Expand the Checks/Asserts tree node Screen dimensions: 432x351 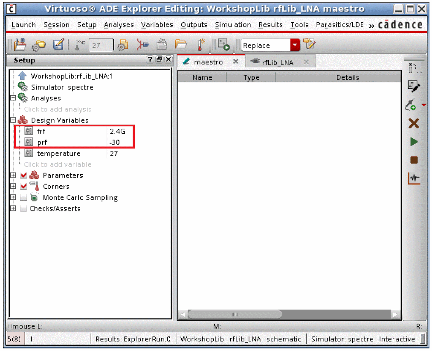[13, 208]
